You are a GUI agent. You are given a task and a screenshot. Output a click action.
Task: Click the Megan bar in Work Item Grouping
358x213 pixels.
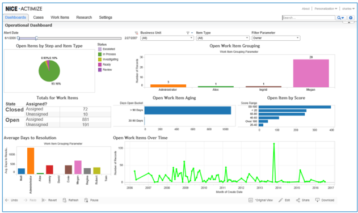pos(311,73)
